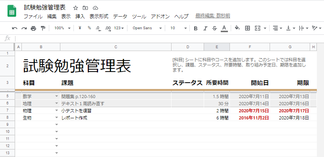
Task: Open the text color picker
Action: coord(224,28)
